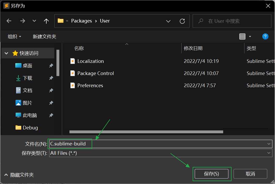Select the Package Control file

(x=96, y=73)
